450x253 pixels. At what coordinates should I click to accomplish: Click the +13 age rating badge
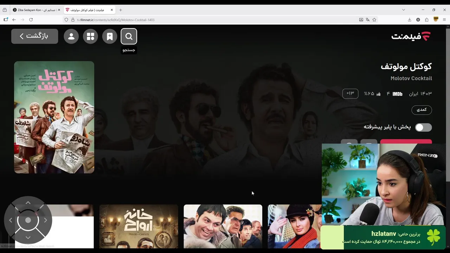(x=350, y=93)
